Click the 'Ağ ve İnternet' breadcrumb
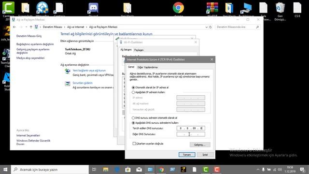The width and height of the screenshot is (309, 174). coord(76,27)
